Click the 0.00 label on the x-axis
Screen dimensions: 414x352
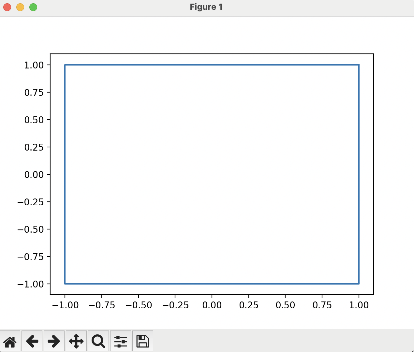tap(212, 305)
